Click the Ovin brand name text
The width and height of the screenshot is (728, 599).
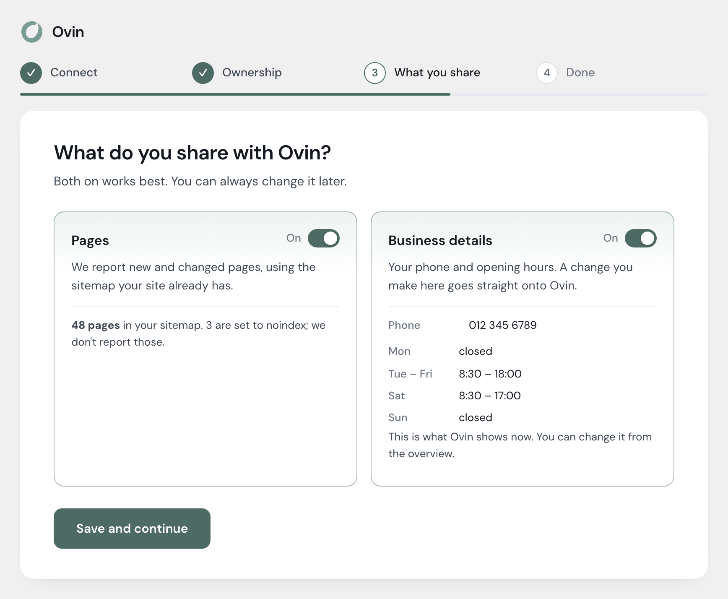(68, 32)
